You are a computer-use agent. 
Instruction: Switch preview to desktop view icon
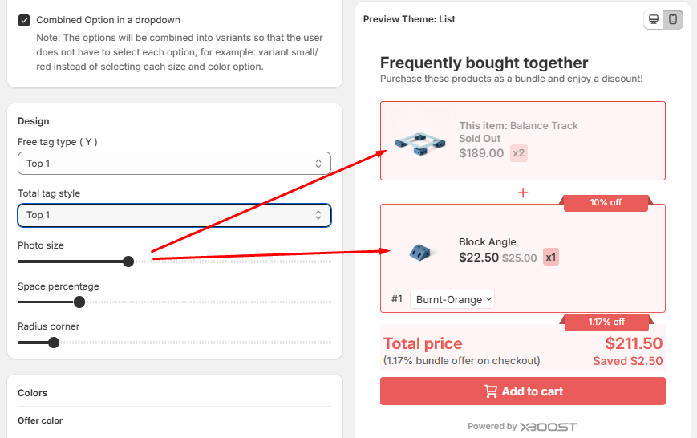654,19
